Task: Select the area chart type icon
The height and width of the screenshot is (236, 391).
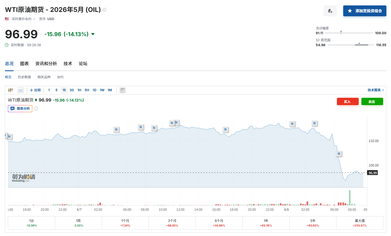Action: click(x=21, y=90)
